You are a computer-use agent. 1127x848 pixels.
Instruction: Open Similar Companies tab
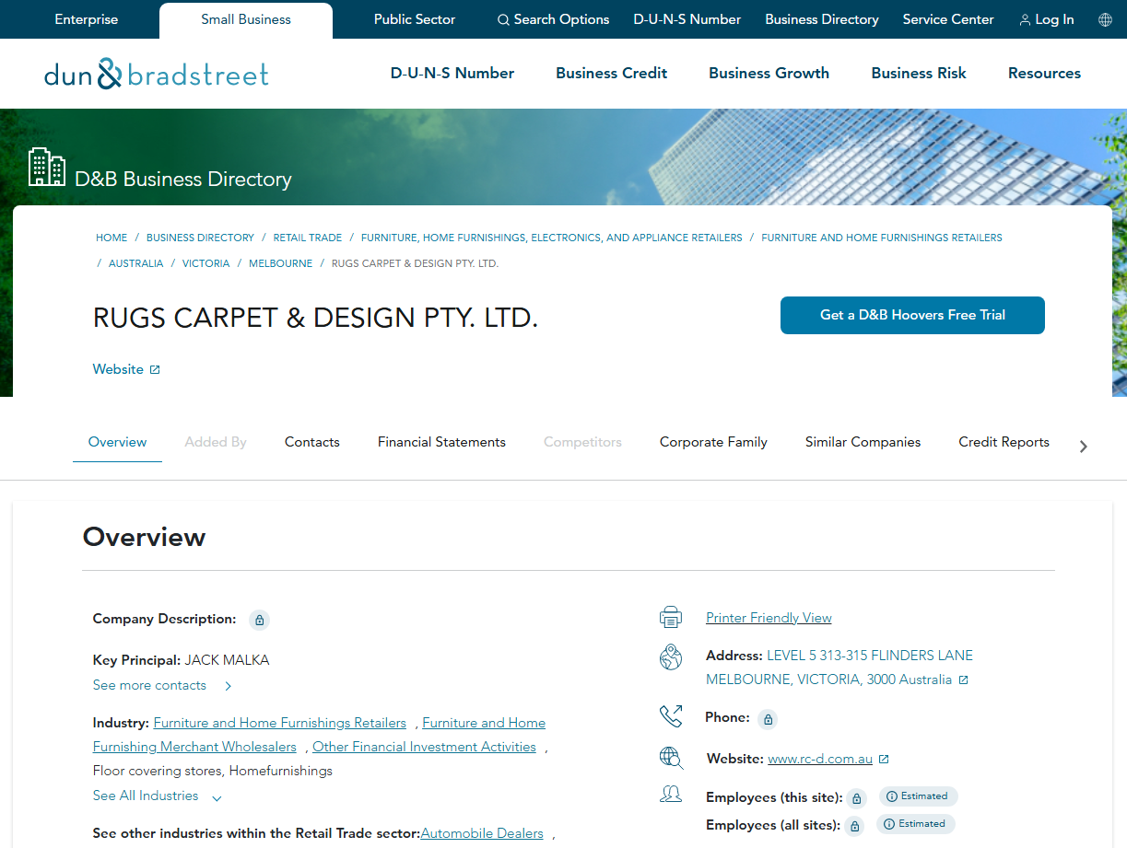pos(863,442)
